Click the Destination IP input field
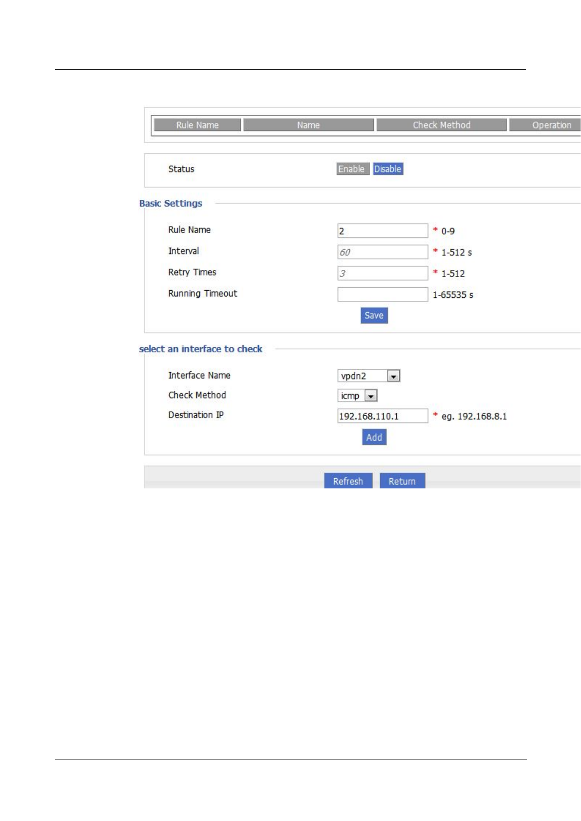 pyautogui.click(x=383, y=416)
